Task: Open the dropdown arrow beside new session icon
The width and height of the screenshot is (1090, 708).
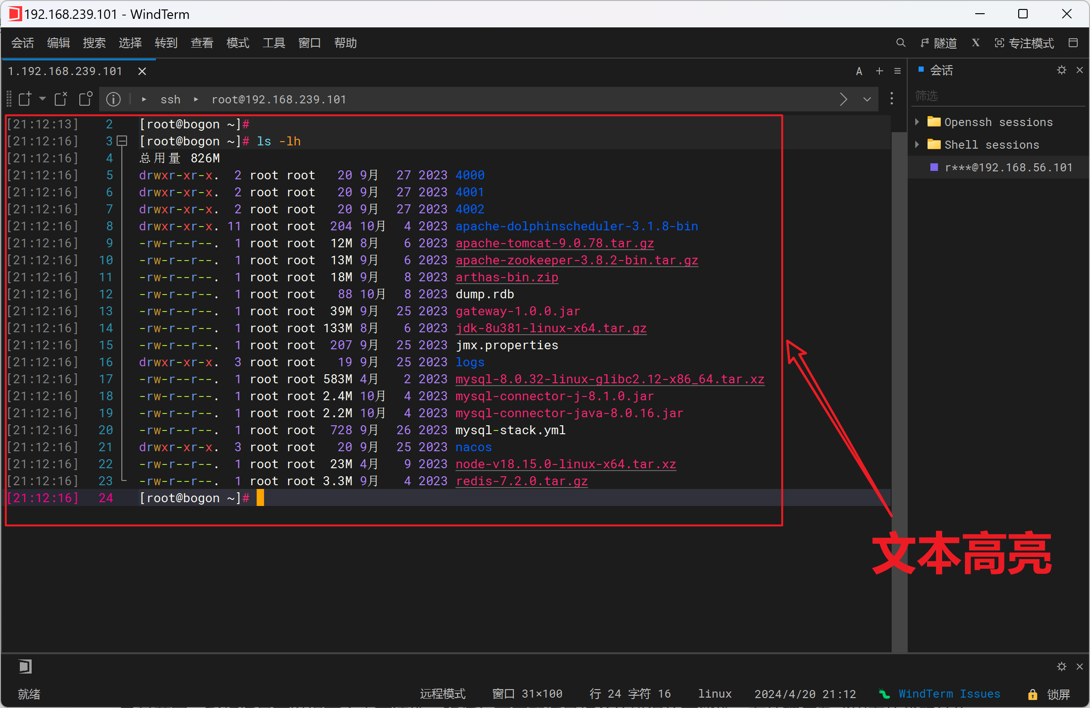Action: pos(43,99)
